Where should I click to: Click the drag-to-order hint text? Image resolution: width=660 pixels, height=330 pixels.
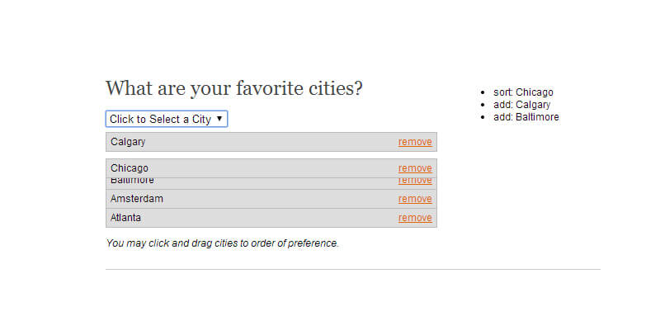[223, 243]
